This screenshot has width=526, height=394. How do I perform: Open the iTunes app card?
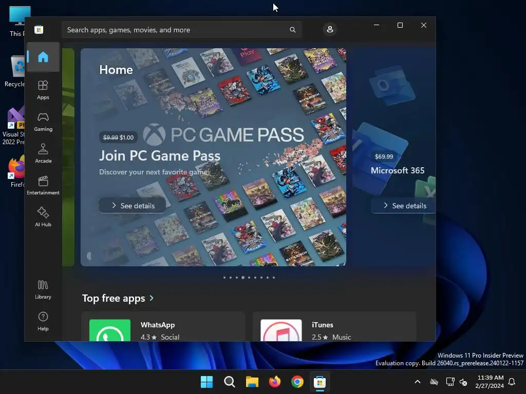[x=334, y=327]
